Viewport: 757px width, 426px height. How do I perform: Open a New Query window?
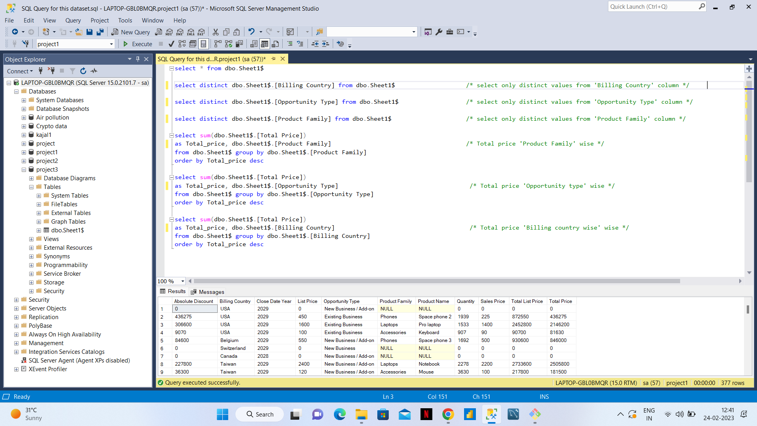[131, 32]
